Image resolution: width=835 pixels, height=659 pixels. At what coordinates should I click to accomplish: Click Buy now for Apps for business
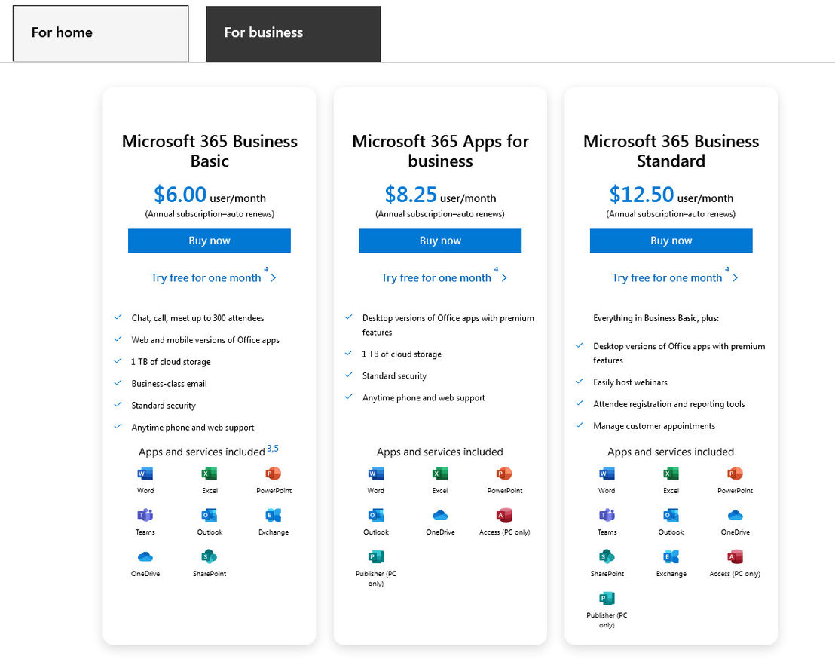coord(440,241)
